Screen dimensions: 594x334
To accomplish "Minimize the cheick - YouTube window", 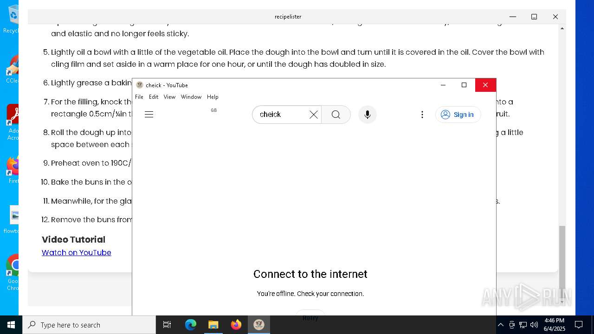I will click(x=443, y=85).
